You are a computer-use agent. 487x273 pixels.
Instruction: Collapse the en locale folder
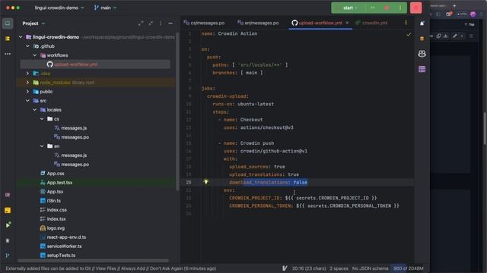tap(42, 146)
